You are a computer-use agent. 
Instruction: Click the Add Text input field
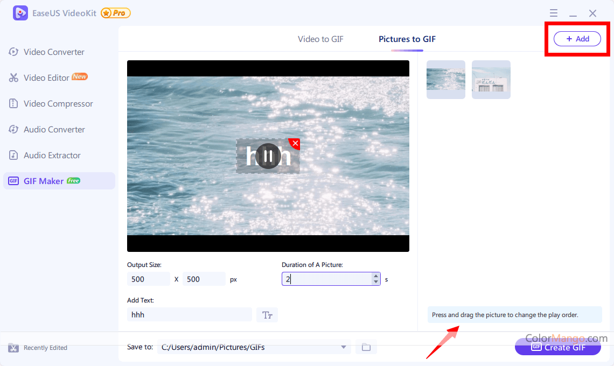(x=189, y=314)
